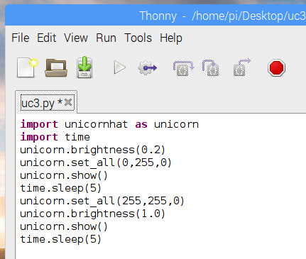Open a file with folder icon

(56, 67)
